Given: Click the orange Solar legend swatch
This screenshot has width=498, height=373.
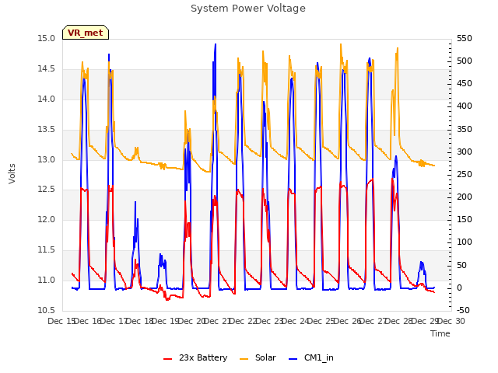Looking at the screenshot, I should coord(244,359).
